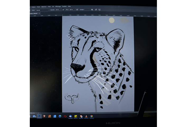Viewport: 187px width, 127px height.
Task: Toggle airbrush mode icon next to Flux
Action: pos(77,10)
